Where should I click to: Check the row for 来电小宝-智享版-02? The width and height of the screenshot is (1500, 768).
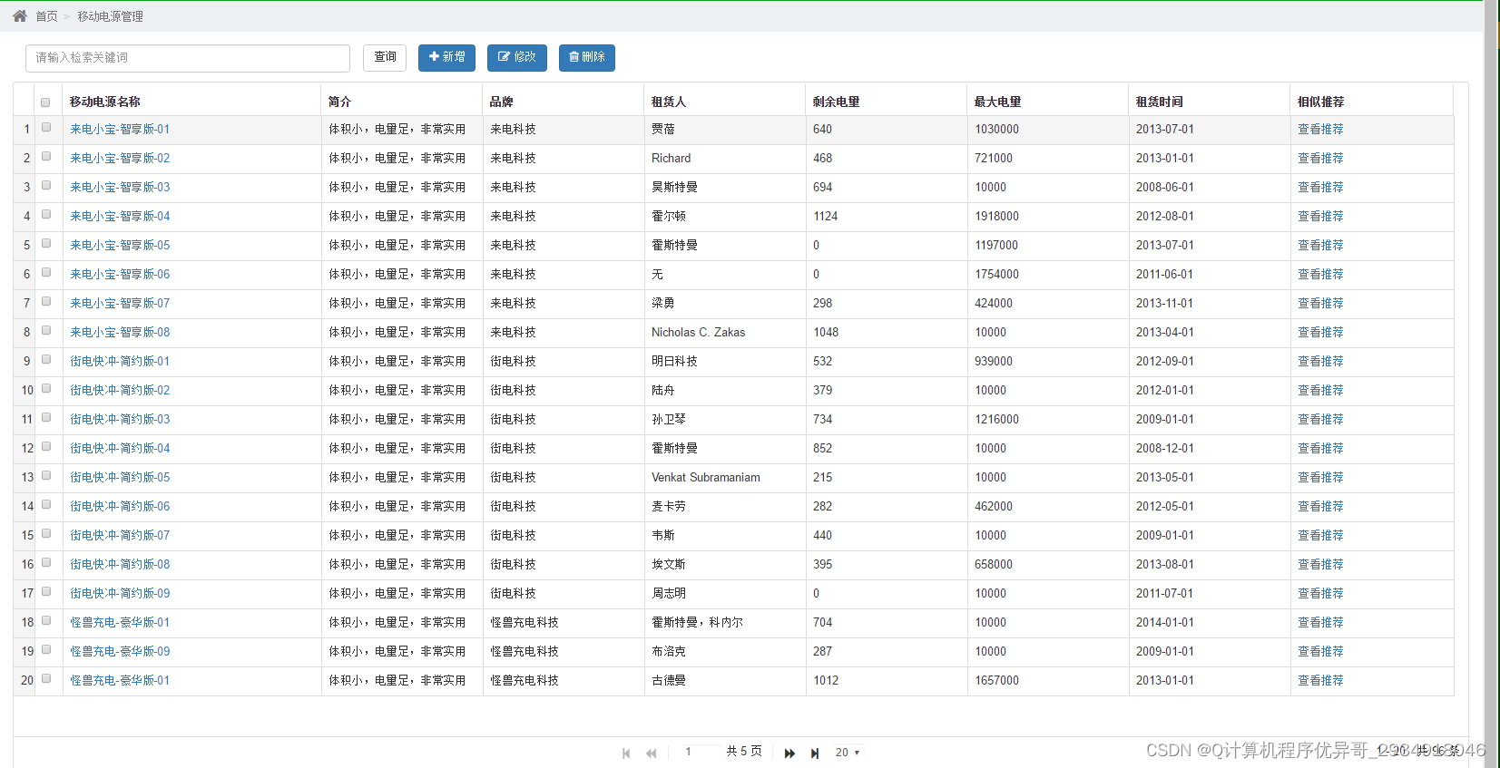46,157
